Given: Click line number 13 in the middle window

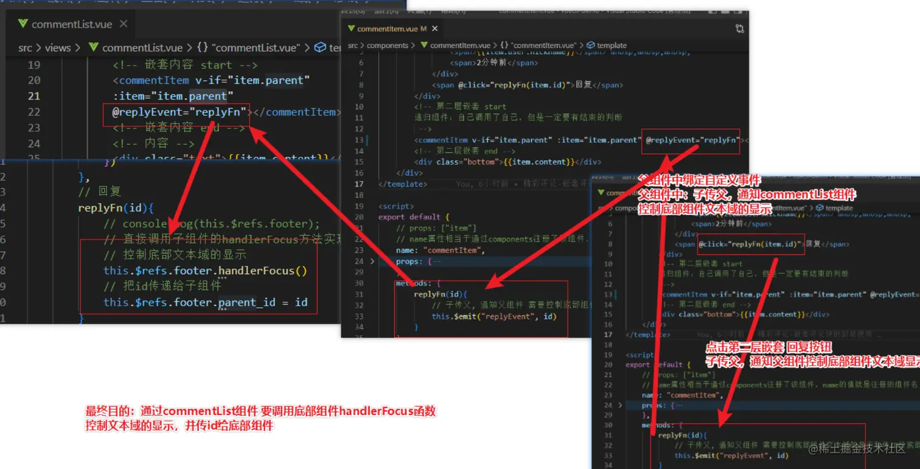Looking at the screenshot, I should (359, 140).
